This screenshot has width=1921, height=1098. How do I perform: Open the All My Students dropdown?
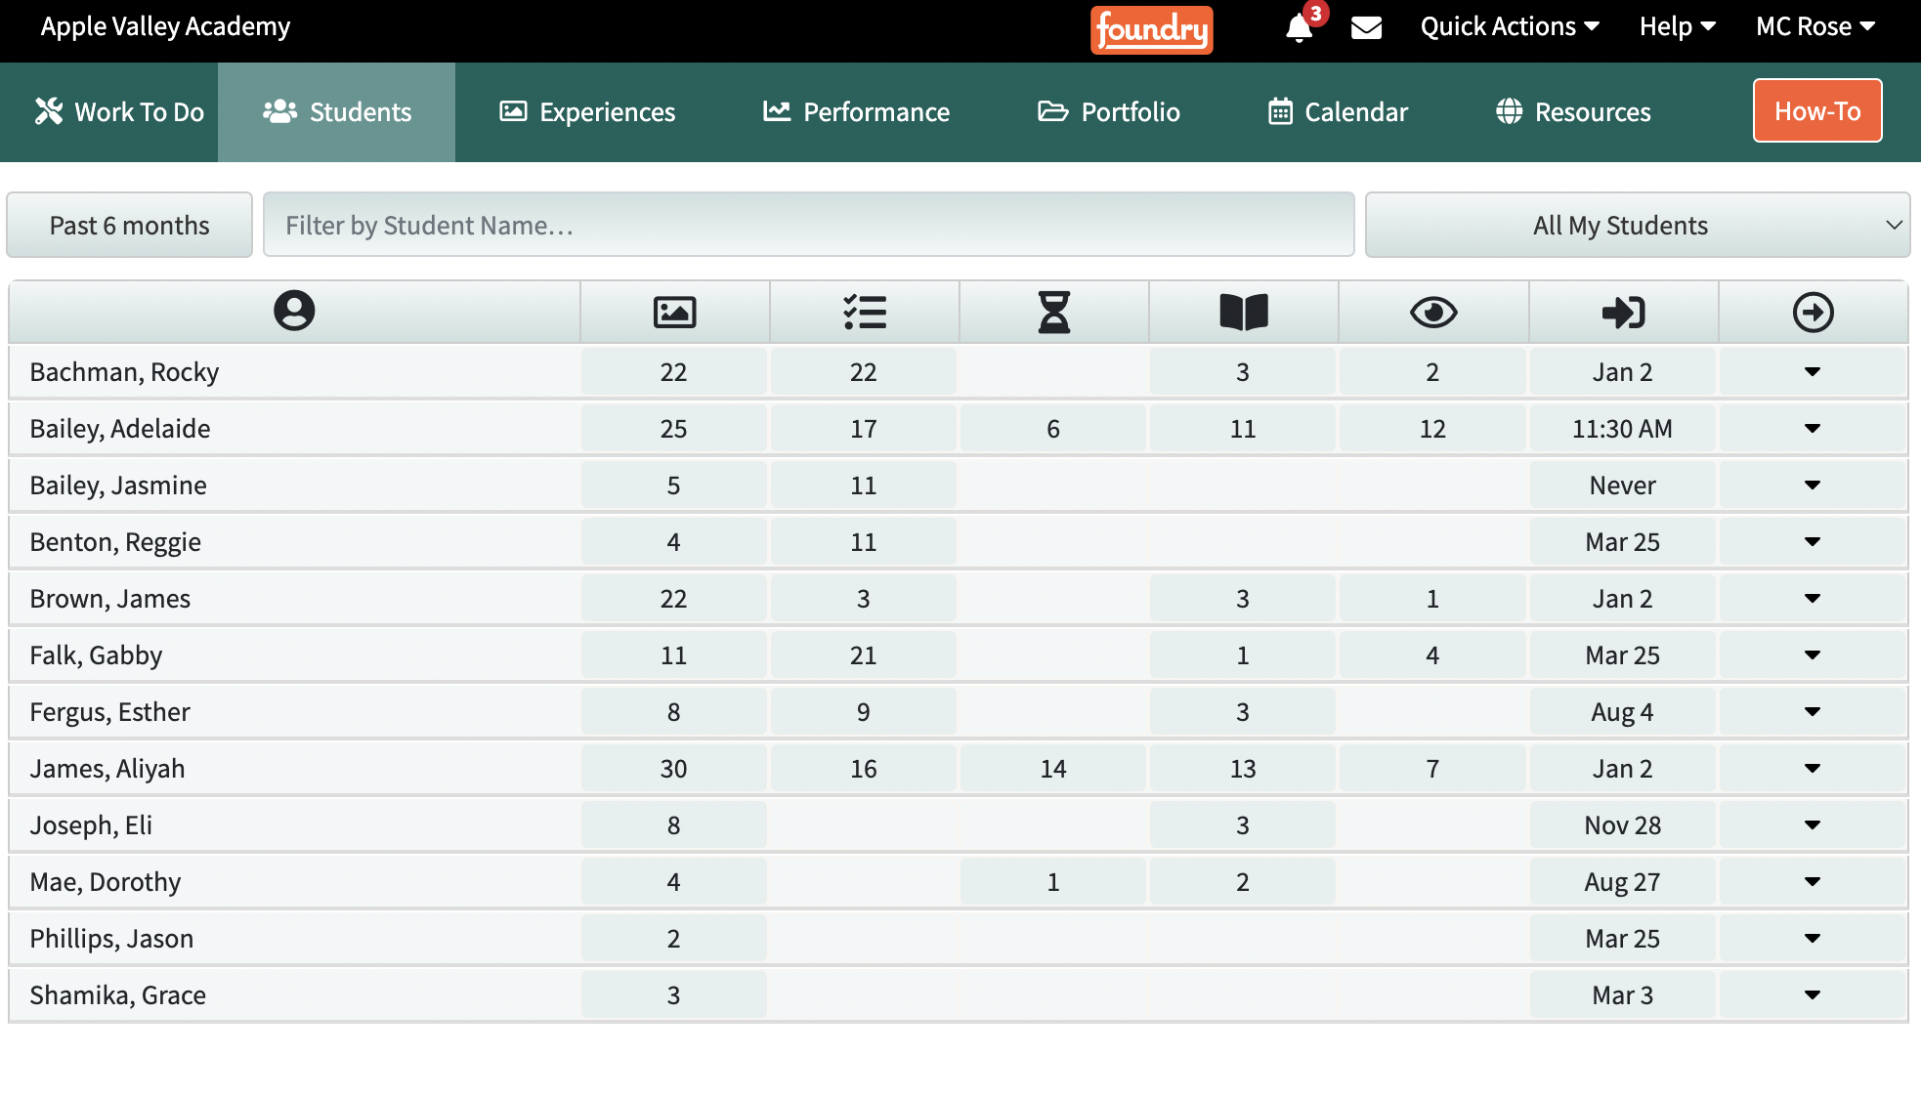click(1638, 226)
